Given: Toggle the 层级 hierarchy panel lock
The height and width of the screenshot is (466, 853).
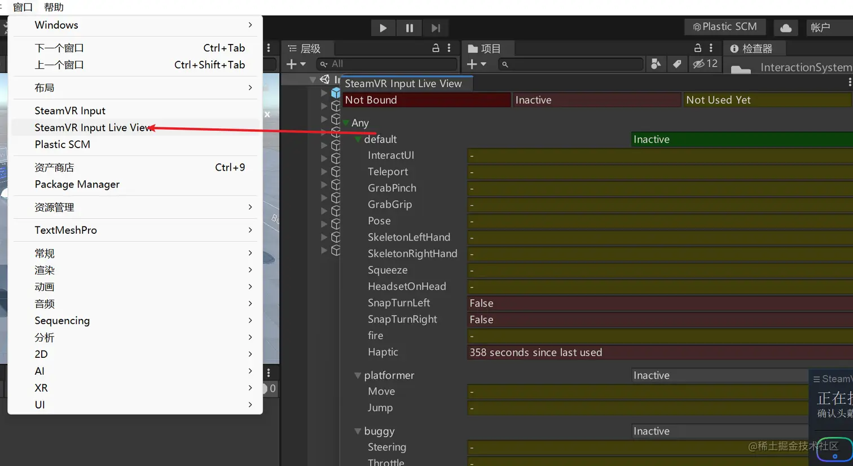Looking at the screenshot, I should [436, 48].
